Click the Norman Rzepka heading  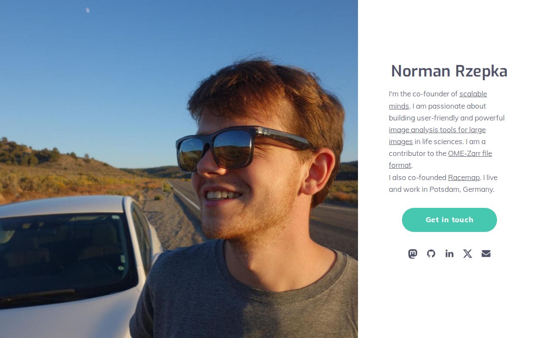pyautogui.click(x=449, y=71)
